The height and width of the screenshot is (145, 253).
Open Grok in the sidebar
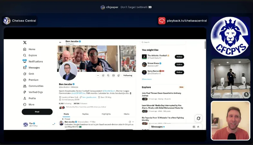point(29,74)
